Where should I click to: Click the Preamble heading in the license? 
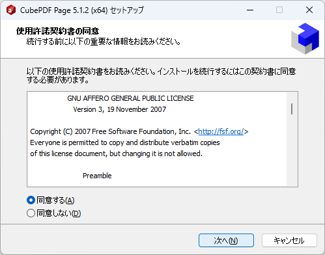point(97,176)
